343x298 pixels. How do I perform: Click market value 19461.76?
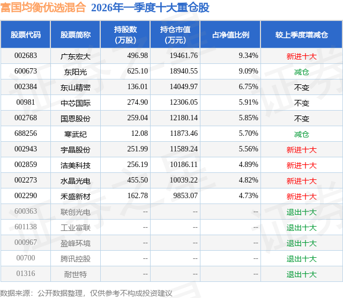tap(184, 56)
